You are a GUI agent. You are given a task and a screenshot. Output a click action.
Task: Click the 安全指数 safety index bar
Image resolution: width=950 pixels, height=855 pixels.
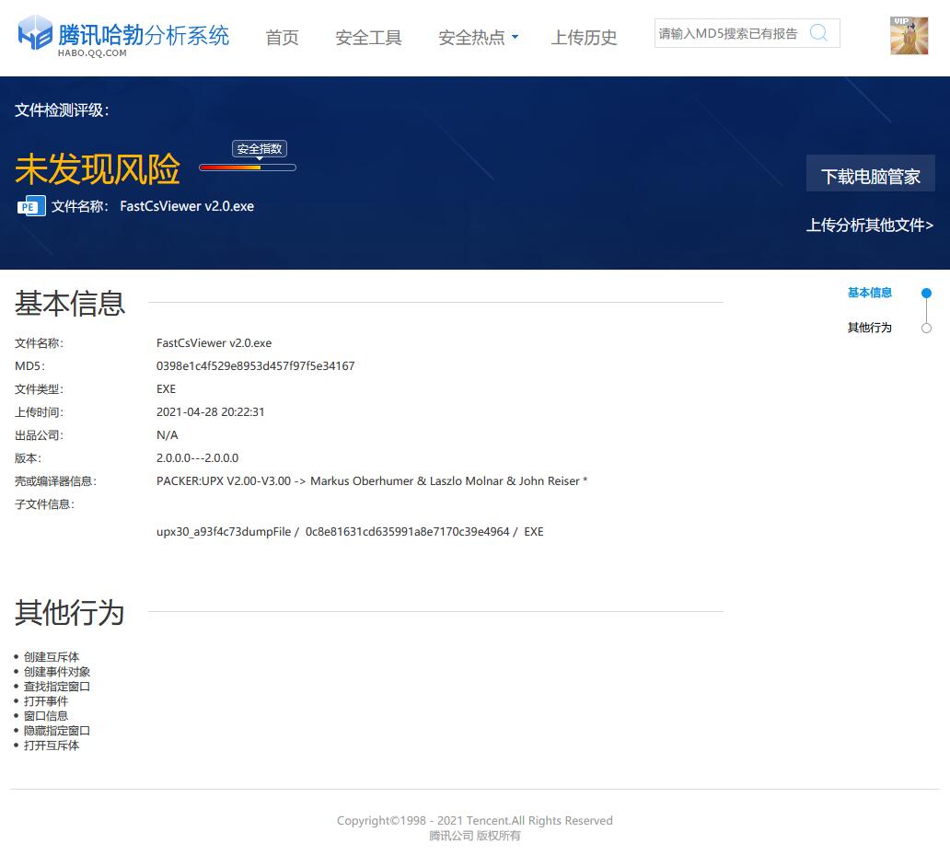[x=247, y=168]
